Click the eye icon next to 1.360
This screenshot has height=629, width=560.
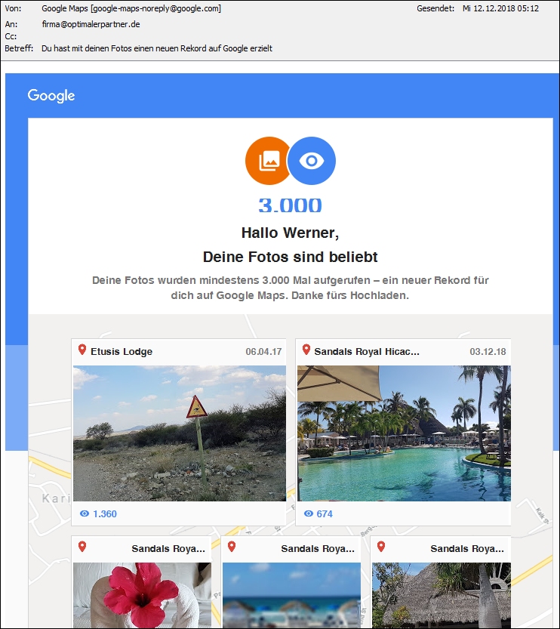tap(85, 514)
